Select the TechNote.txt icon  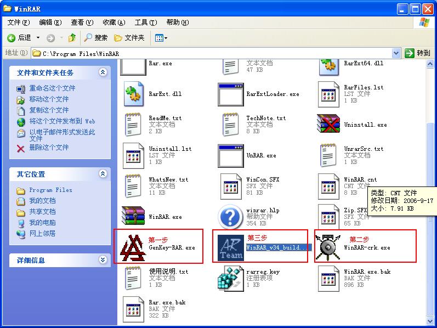230,125
